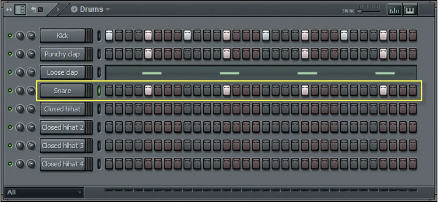Open the All channel filter dropdown
Viewport: 438px width, 203px height.
tap(44, 193)
